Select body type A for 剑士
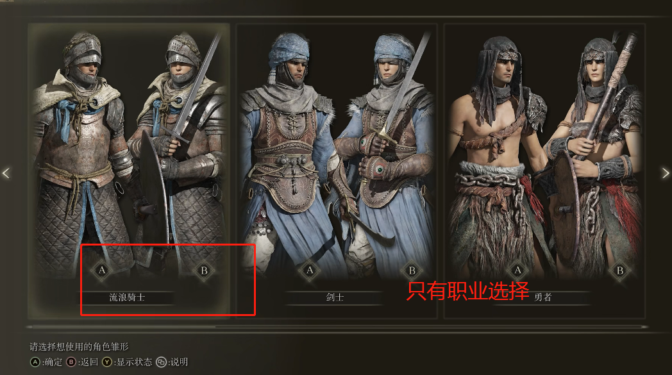This screenshot has width=672, height=375. click(310, 270)
